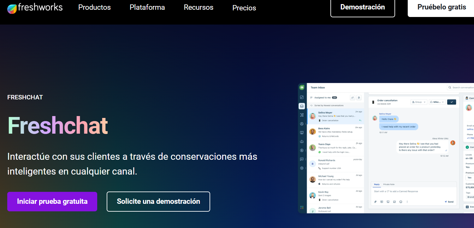This screenshot has height=228, width=474.
Task: Open the settings gear in the sidebar
Action: pos(302,168)
